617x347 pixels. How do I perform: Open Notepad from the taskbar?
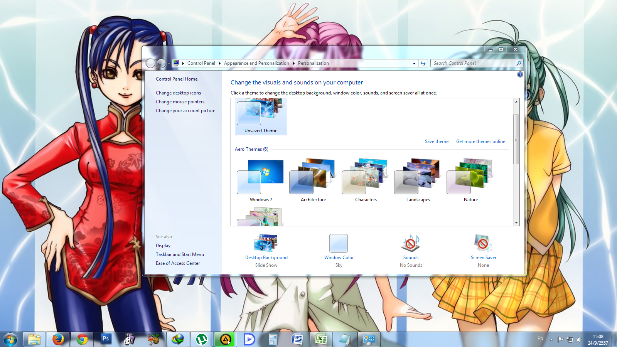pyautogui.click(x=345, y=339)
